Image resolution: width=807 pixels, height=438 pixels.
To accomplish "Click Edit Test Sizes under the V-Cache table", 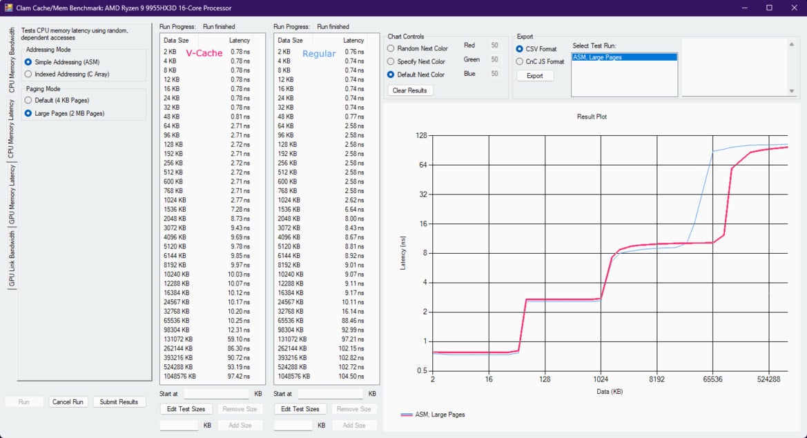I will pos(186,409).
